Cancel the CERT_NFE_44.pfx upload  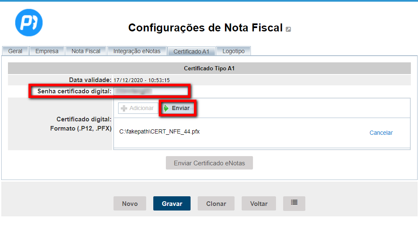381,133
